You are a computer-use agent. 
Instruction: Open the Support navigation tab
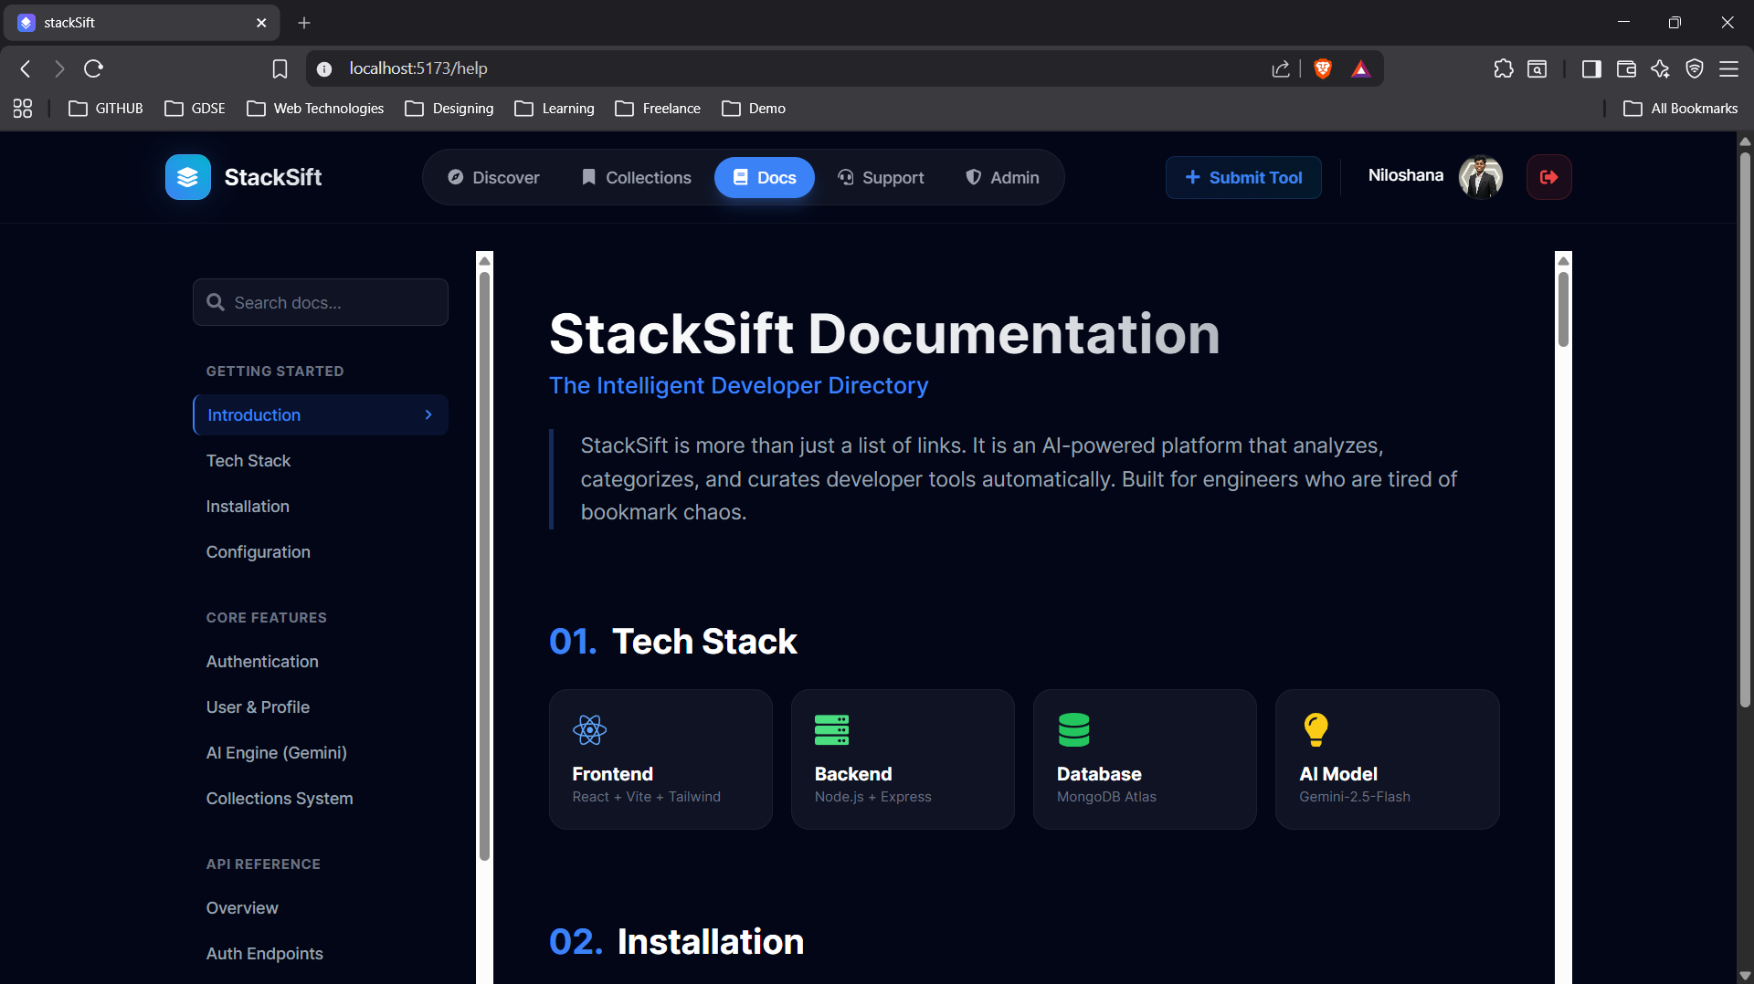[x=881, y=177]
